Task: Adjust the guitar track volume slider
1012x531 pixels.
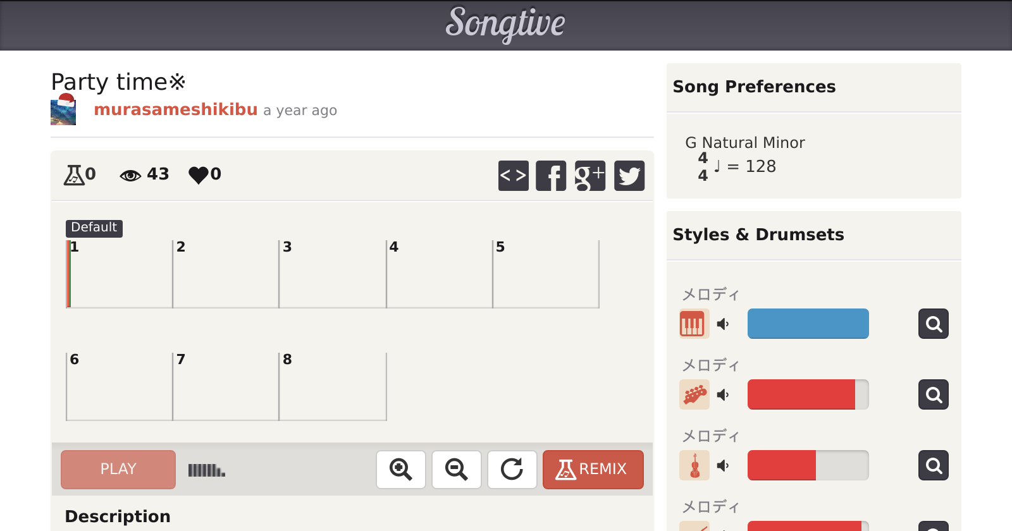Action: [x=808, y=394]
